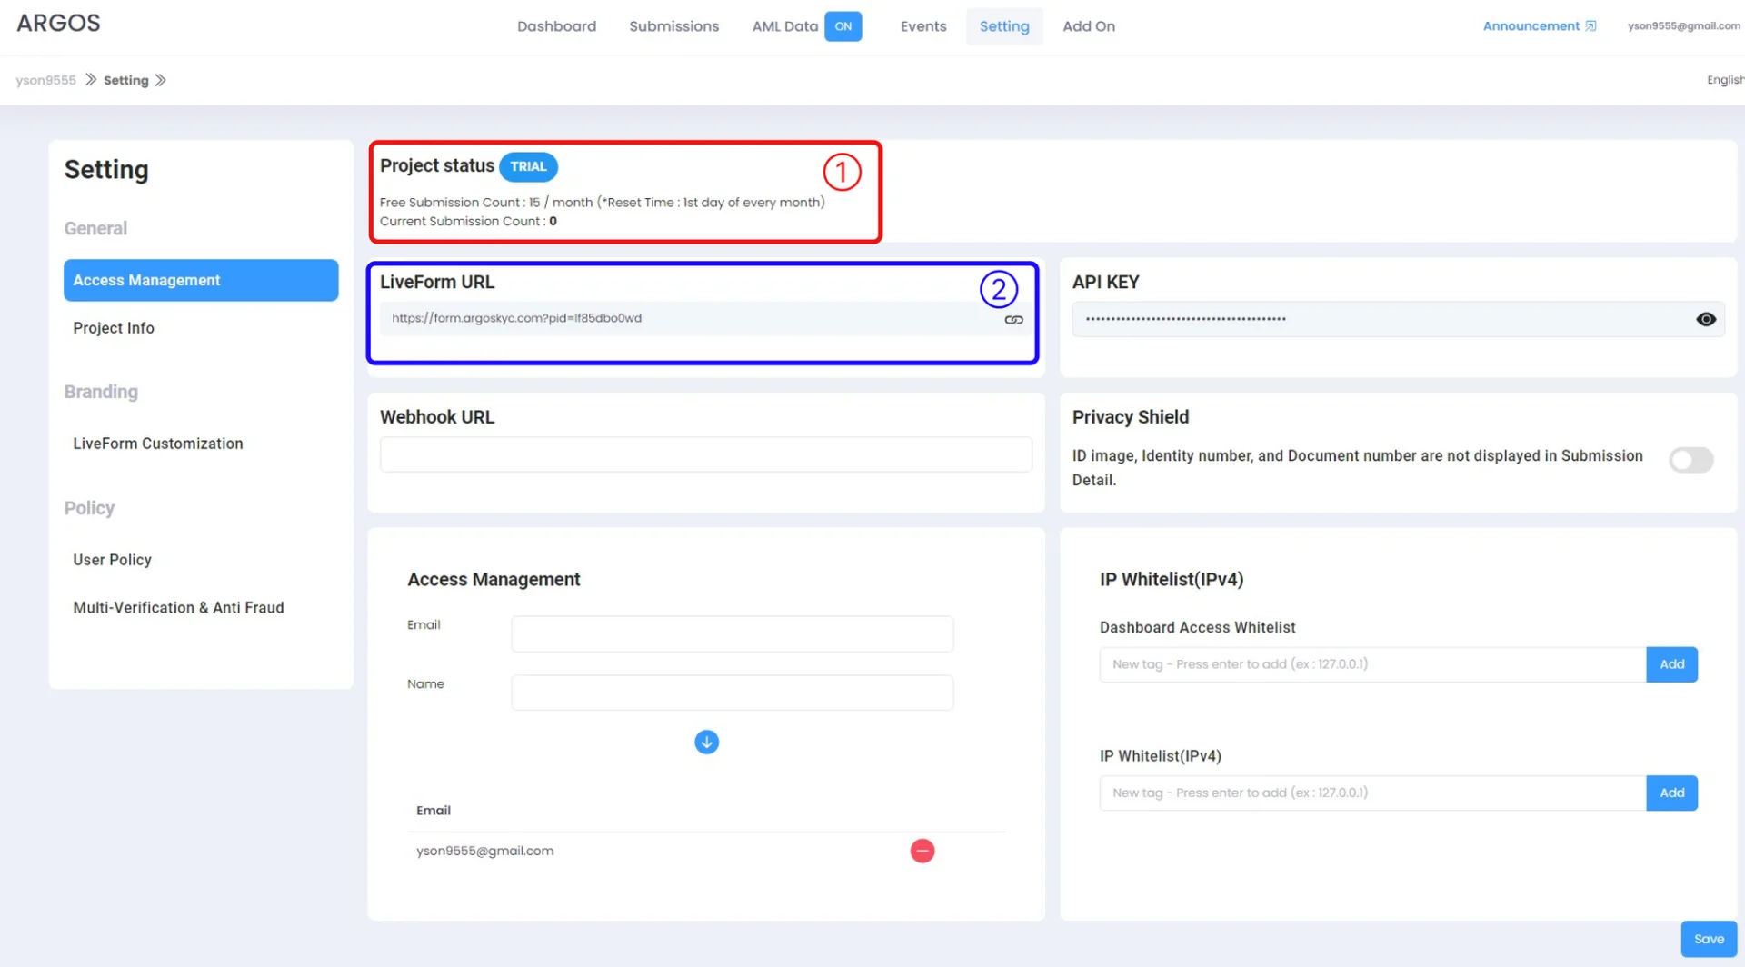Select Multi-Verification & Anti Fraud
This screenshot has height=967, width=1745.
point(178,607)
